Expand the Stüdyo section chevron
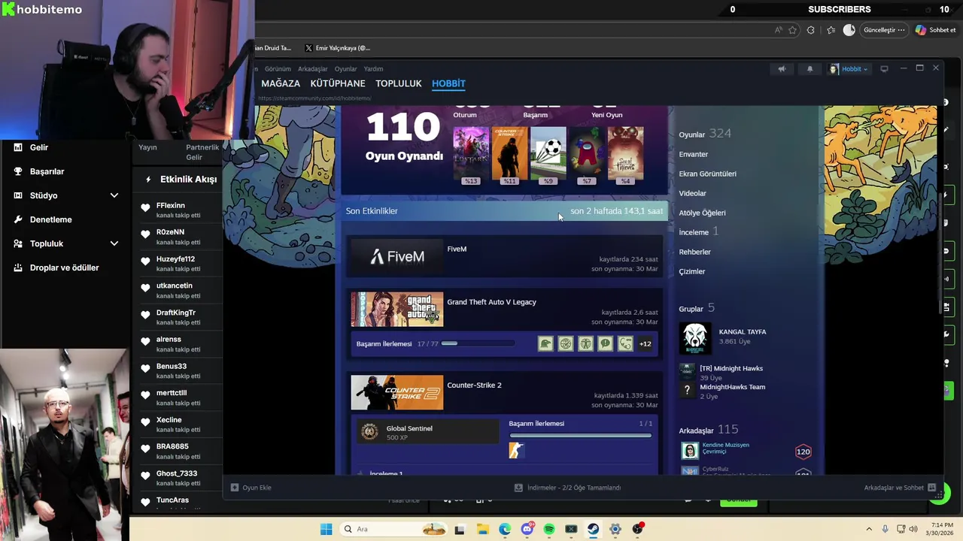 coord(114,195)
